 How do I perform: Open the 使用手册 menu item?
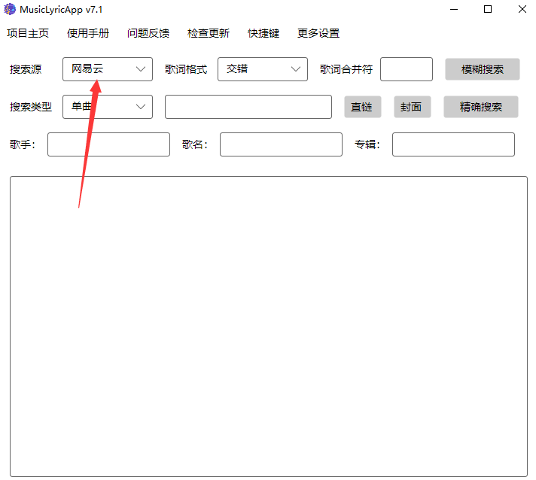point(88,33)
